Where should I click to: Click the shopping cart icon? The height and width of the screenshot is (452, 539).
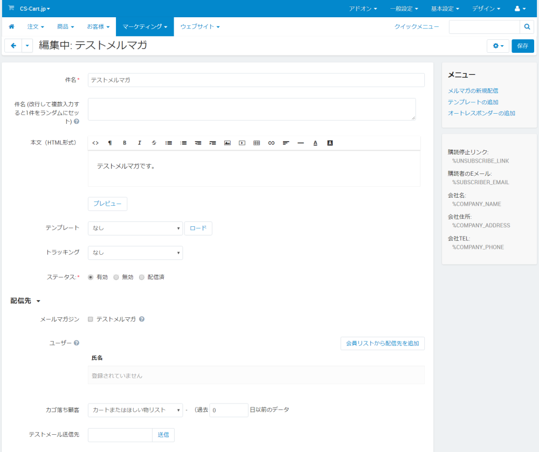11,8
